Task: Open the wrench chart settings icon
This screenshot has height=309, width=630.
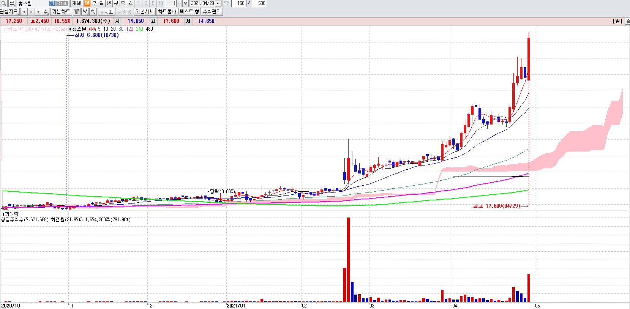Action: (x=93, y=12)
